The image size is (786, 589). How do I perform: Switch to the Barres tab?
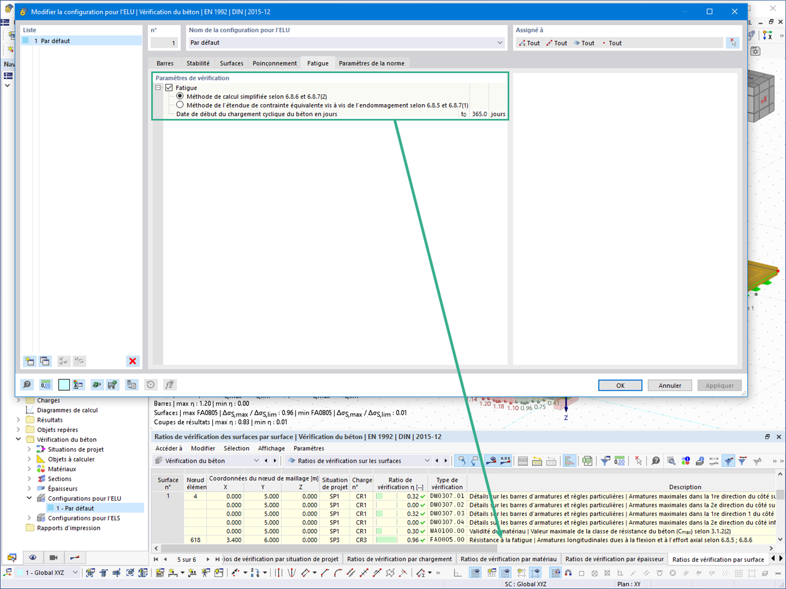coord(165,63)
